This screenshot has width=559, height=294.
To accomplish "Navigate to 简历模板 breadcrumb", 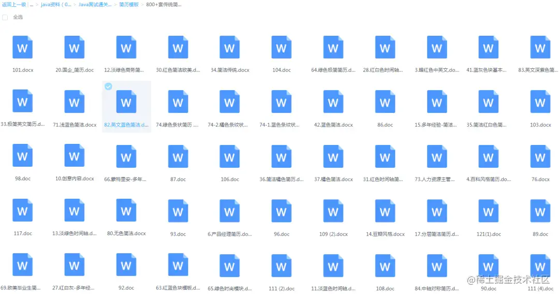I will 129,5.
